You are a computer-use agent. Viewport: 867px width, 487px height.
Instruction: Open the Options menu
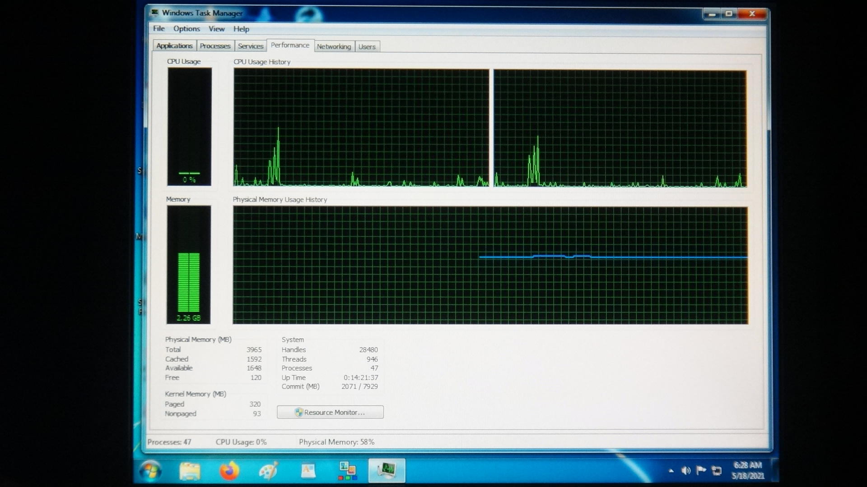[x=186, y=29]
